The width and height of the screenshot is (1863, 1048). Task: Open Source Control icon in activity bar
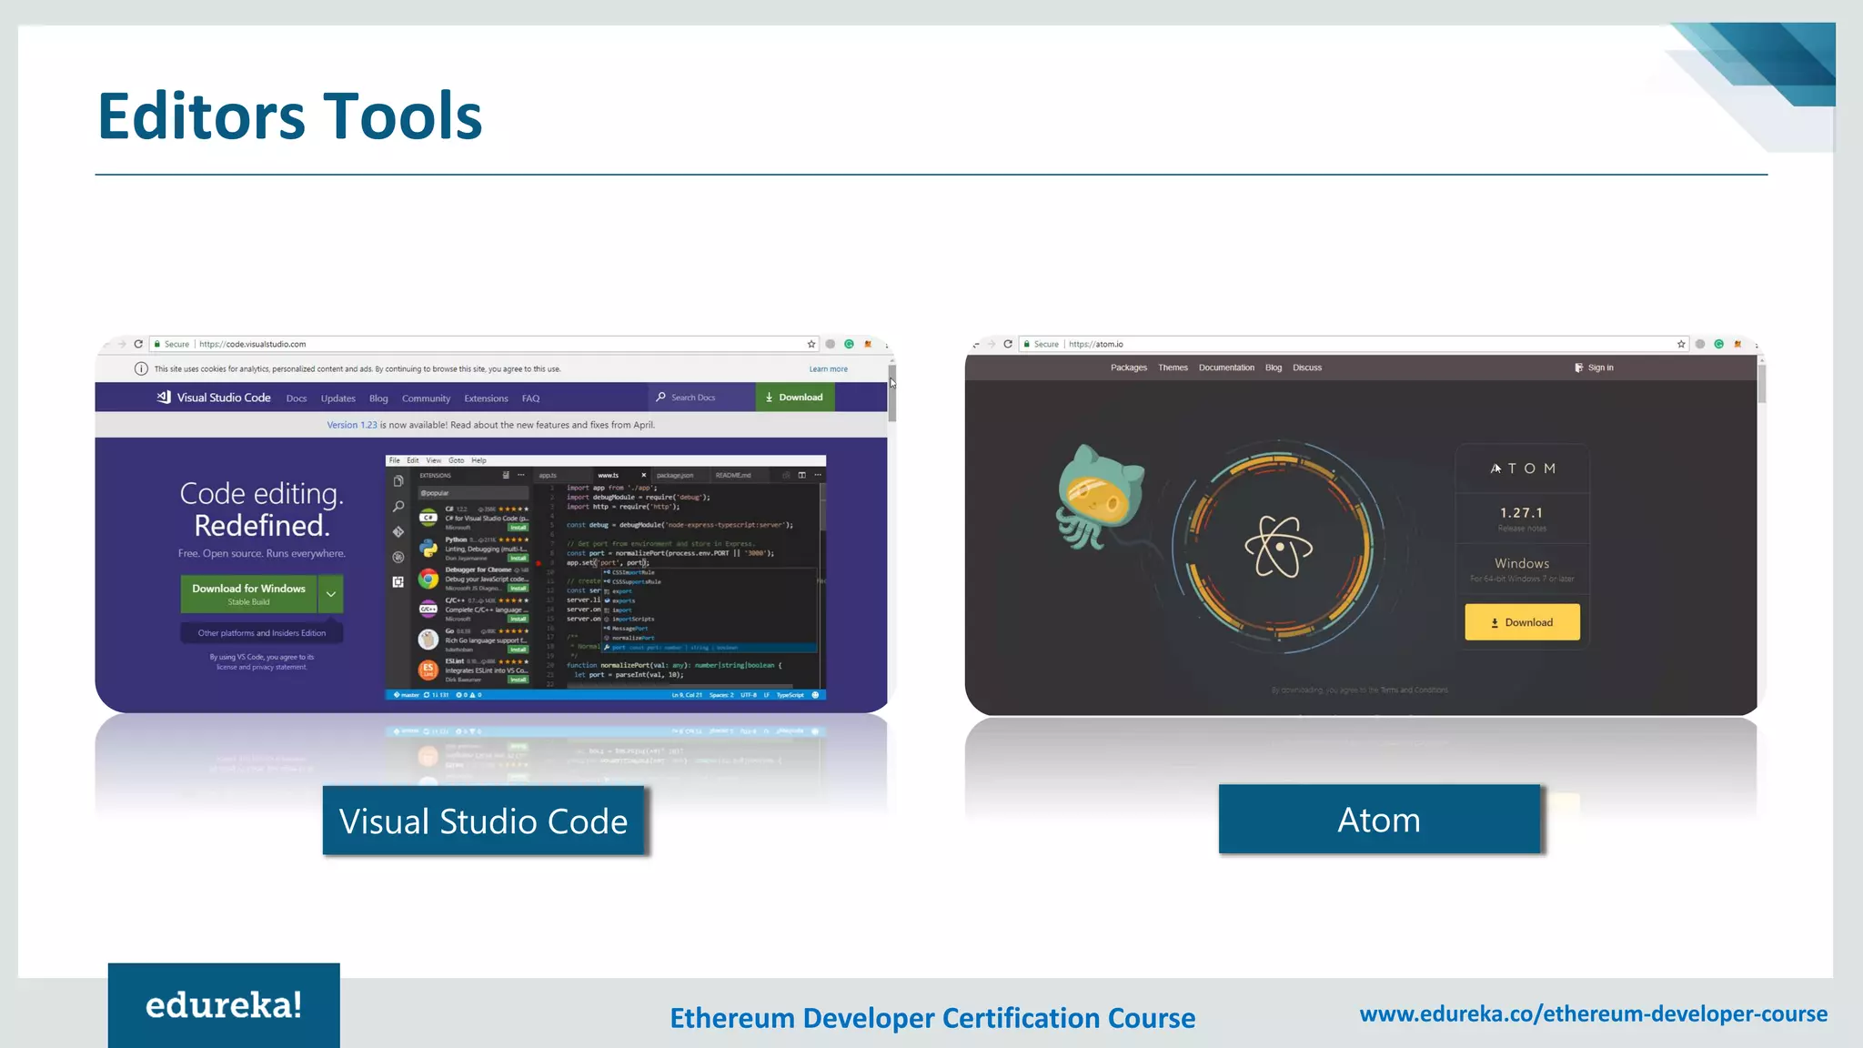coord(398,531)
